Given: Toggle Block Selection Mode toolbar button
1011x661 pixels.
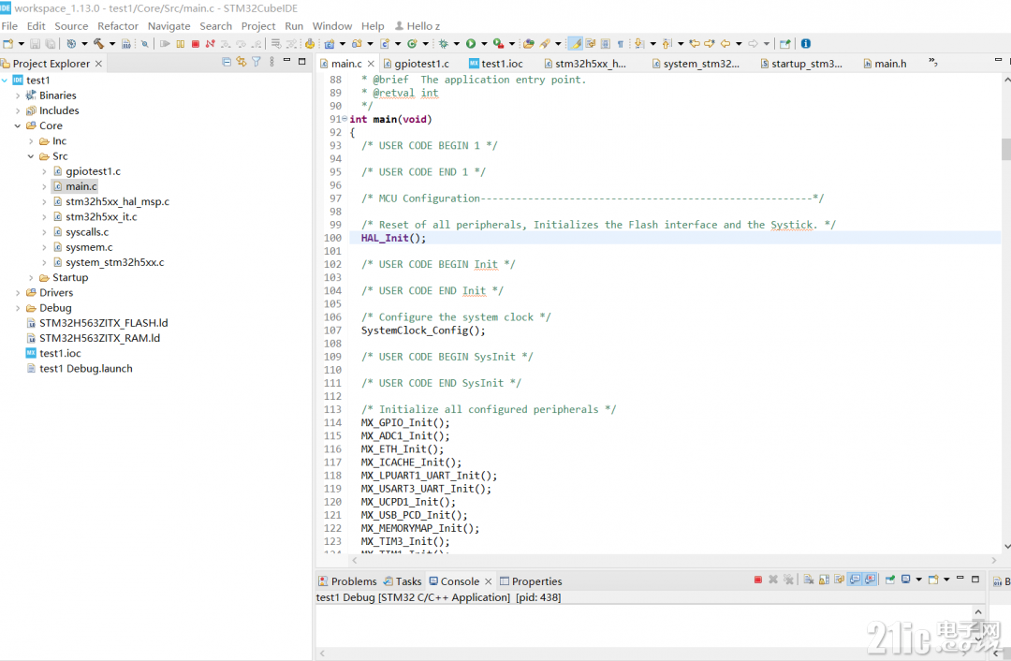Looking at the screenshot, I should point(606,44).
